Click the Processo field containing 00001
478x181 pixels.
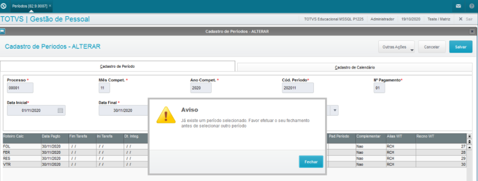pyautogui.click(x=20, y=88)
